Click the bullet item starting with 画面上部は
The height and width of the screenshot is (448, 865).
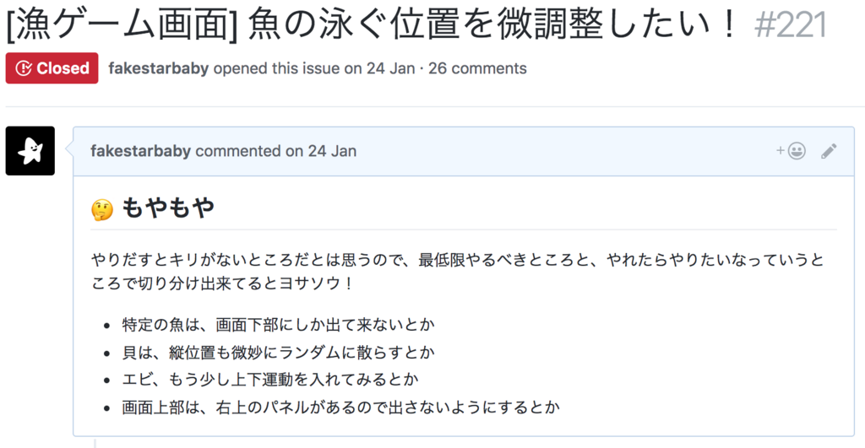point(340,408)
